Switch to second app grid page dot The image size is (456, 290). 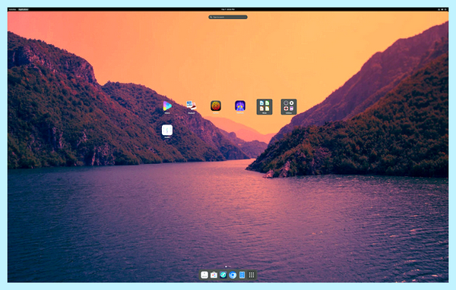230,266
